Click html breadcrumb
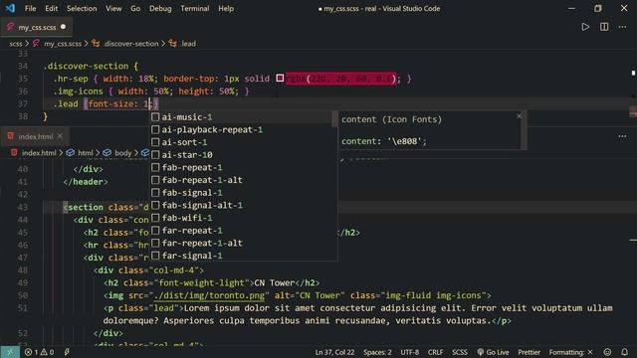 [x=86, y=152]
